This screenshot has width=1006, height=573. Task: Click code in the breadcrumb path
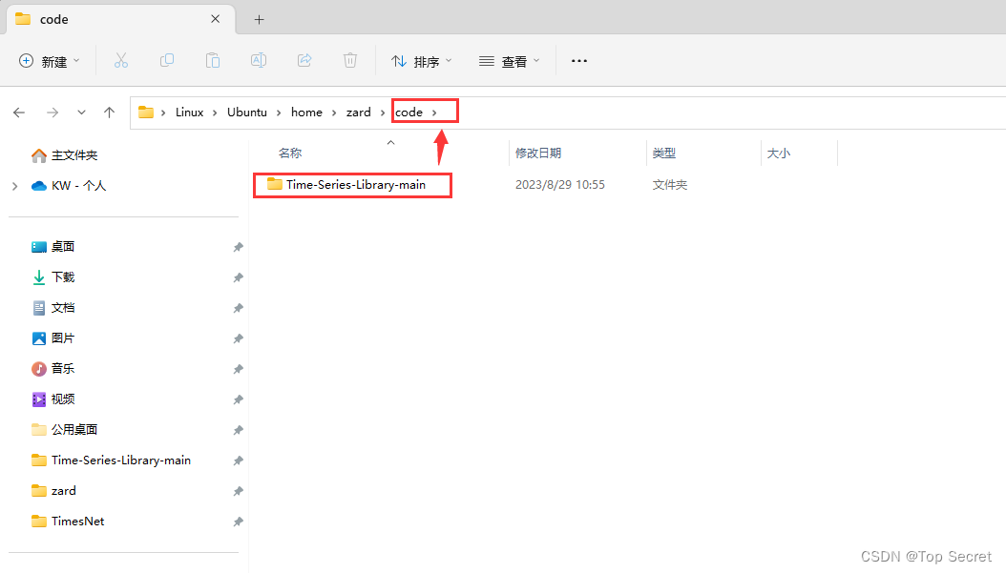[x=409, y=113]
